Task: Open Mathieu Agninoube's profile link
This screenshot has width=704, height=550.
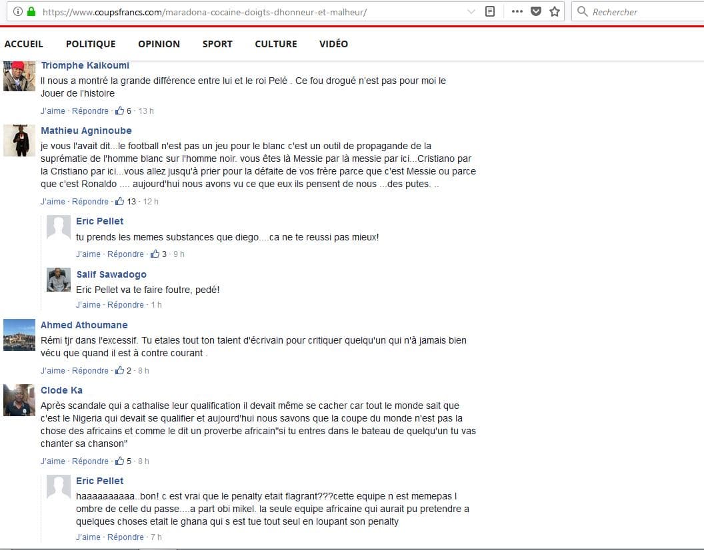Action: pyautogui.click(x=86, y=131)
